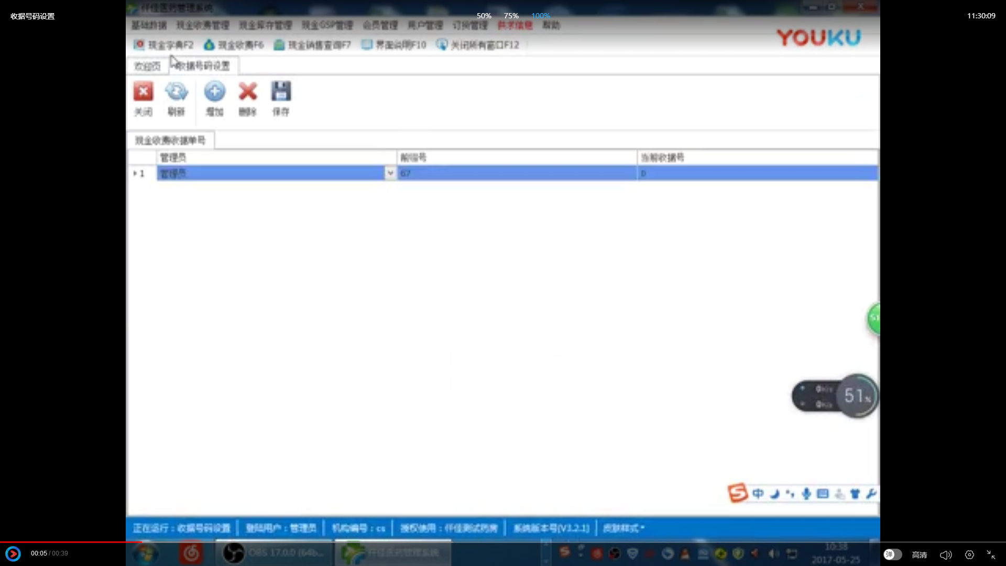Click the blue plus 增加 add icon
This screenshot has height=566, width=1006.
tap(214, 92)
